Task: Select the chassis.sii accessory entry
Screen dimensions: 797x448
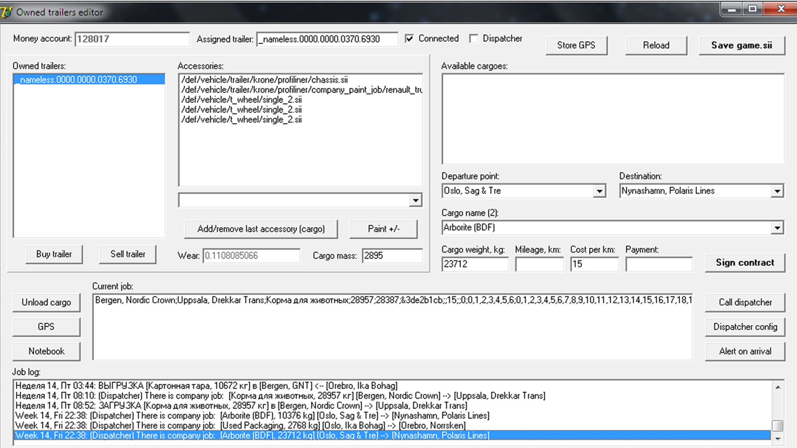Action: tap(264, 80)
